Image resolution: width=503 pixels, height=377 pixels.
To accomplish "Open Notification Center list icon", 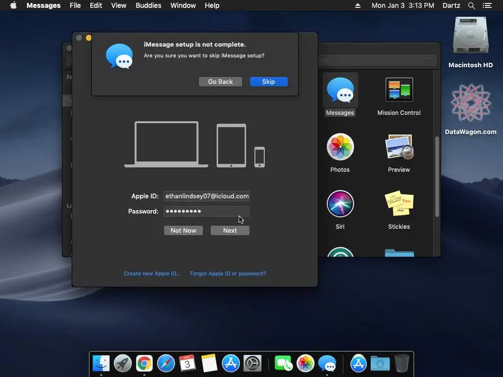I will [487, 5].
